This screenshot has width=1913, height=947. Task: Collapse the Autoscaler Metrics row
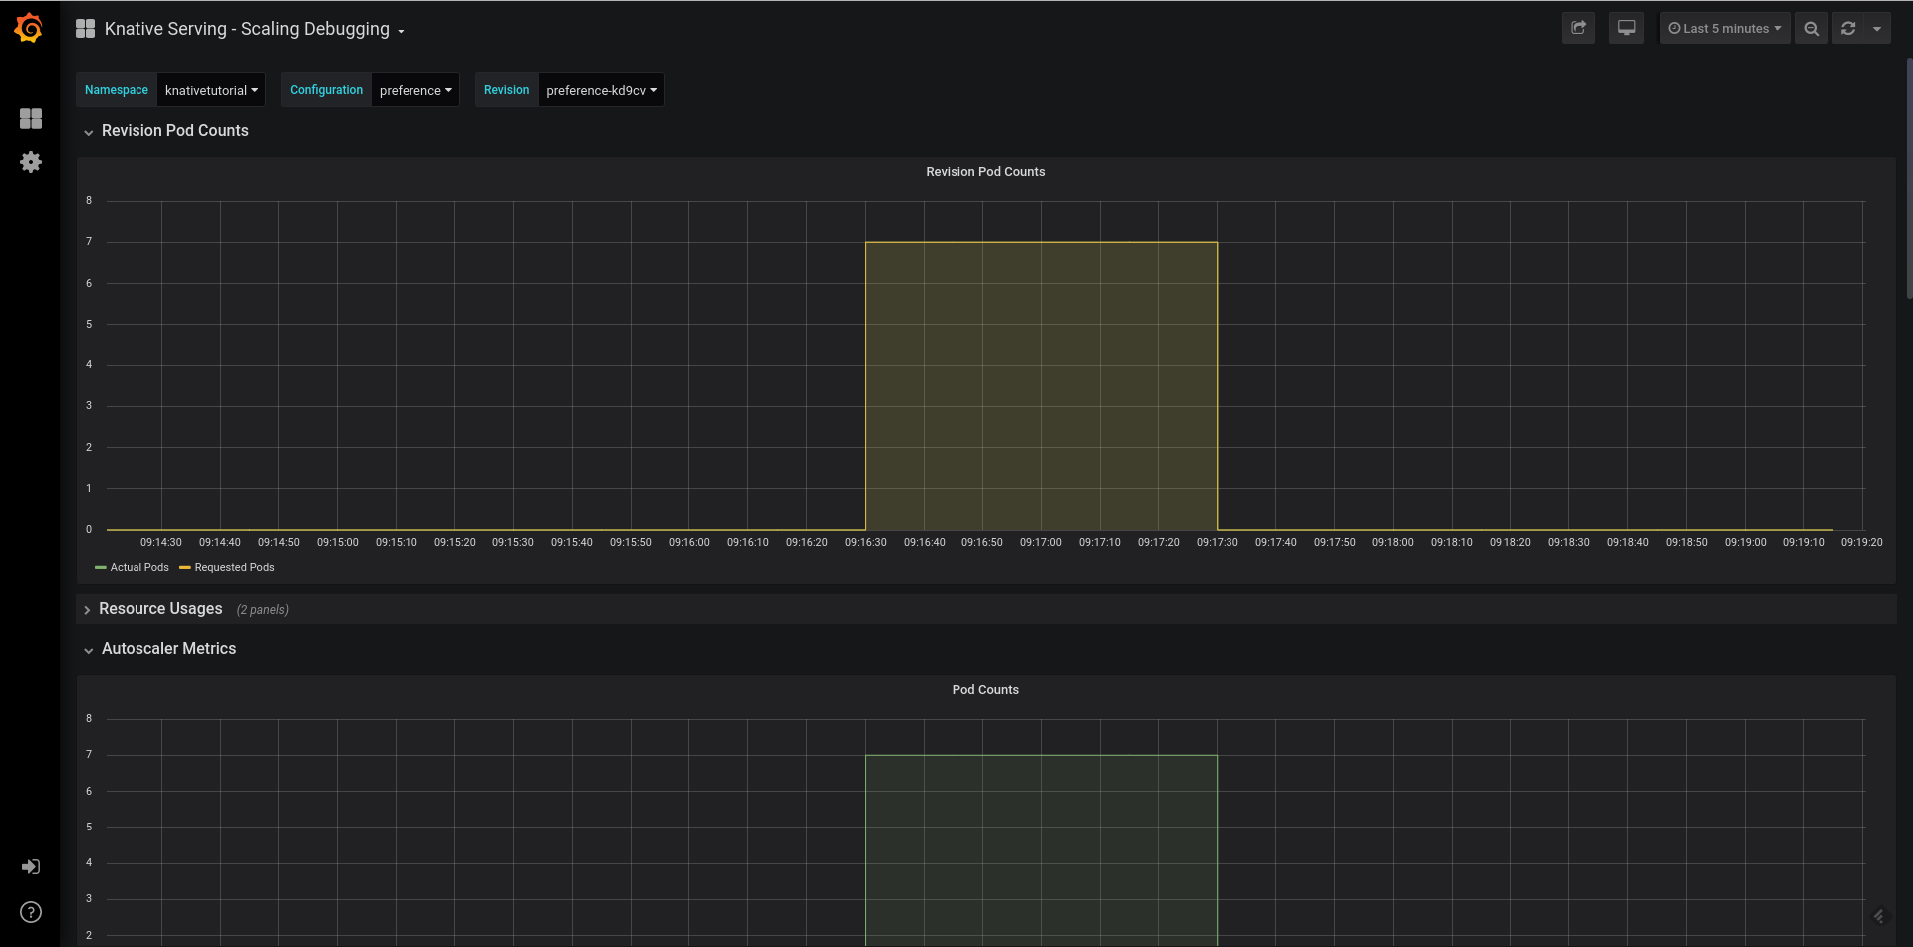point(159,649)
